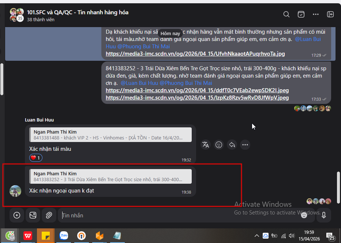This screenshot has width=341, height=243.
Task: Open WPS Office from the taskbar
Action: [28, 236]
